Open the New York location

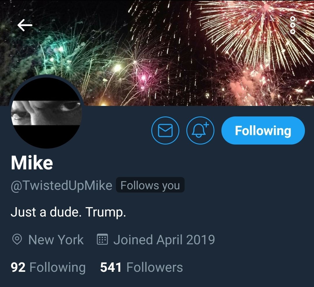click(56, 240)
